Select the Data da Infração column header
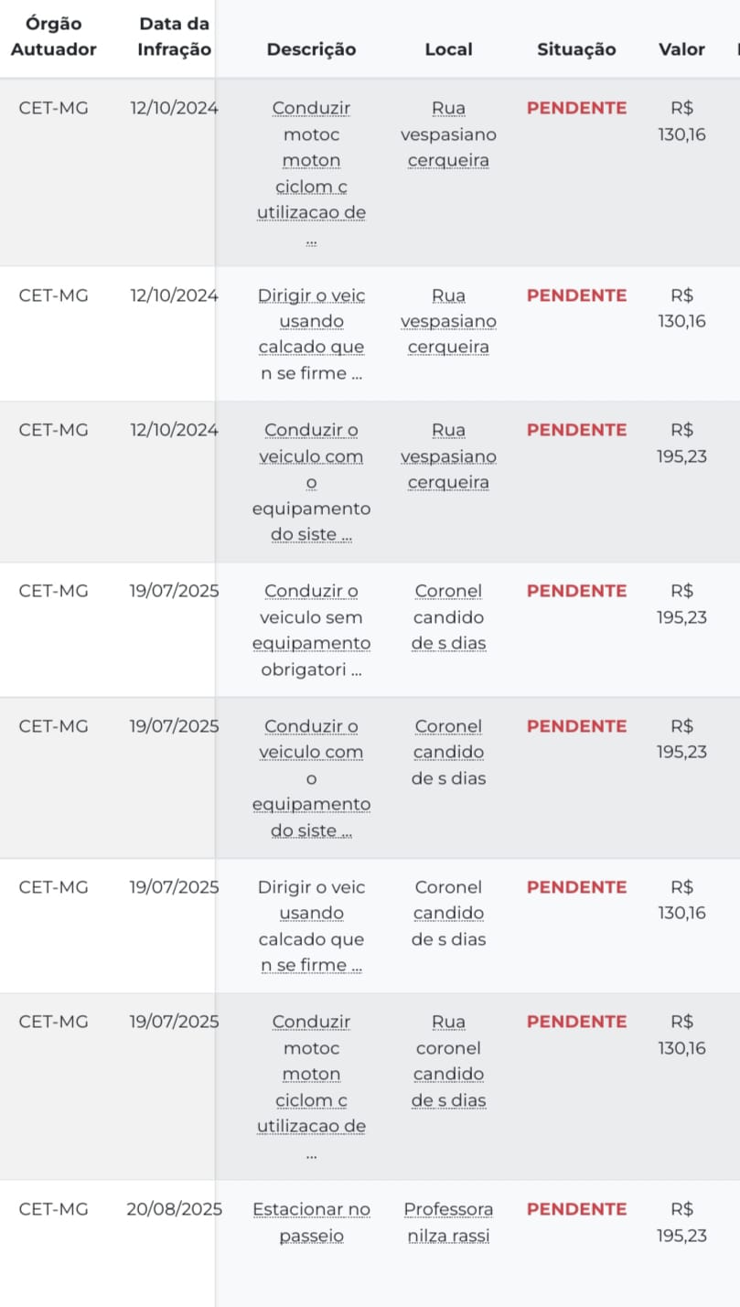The image size is (740, 1307). click(x=174, y=37)
